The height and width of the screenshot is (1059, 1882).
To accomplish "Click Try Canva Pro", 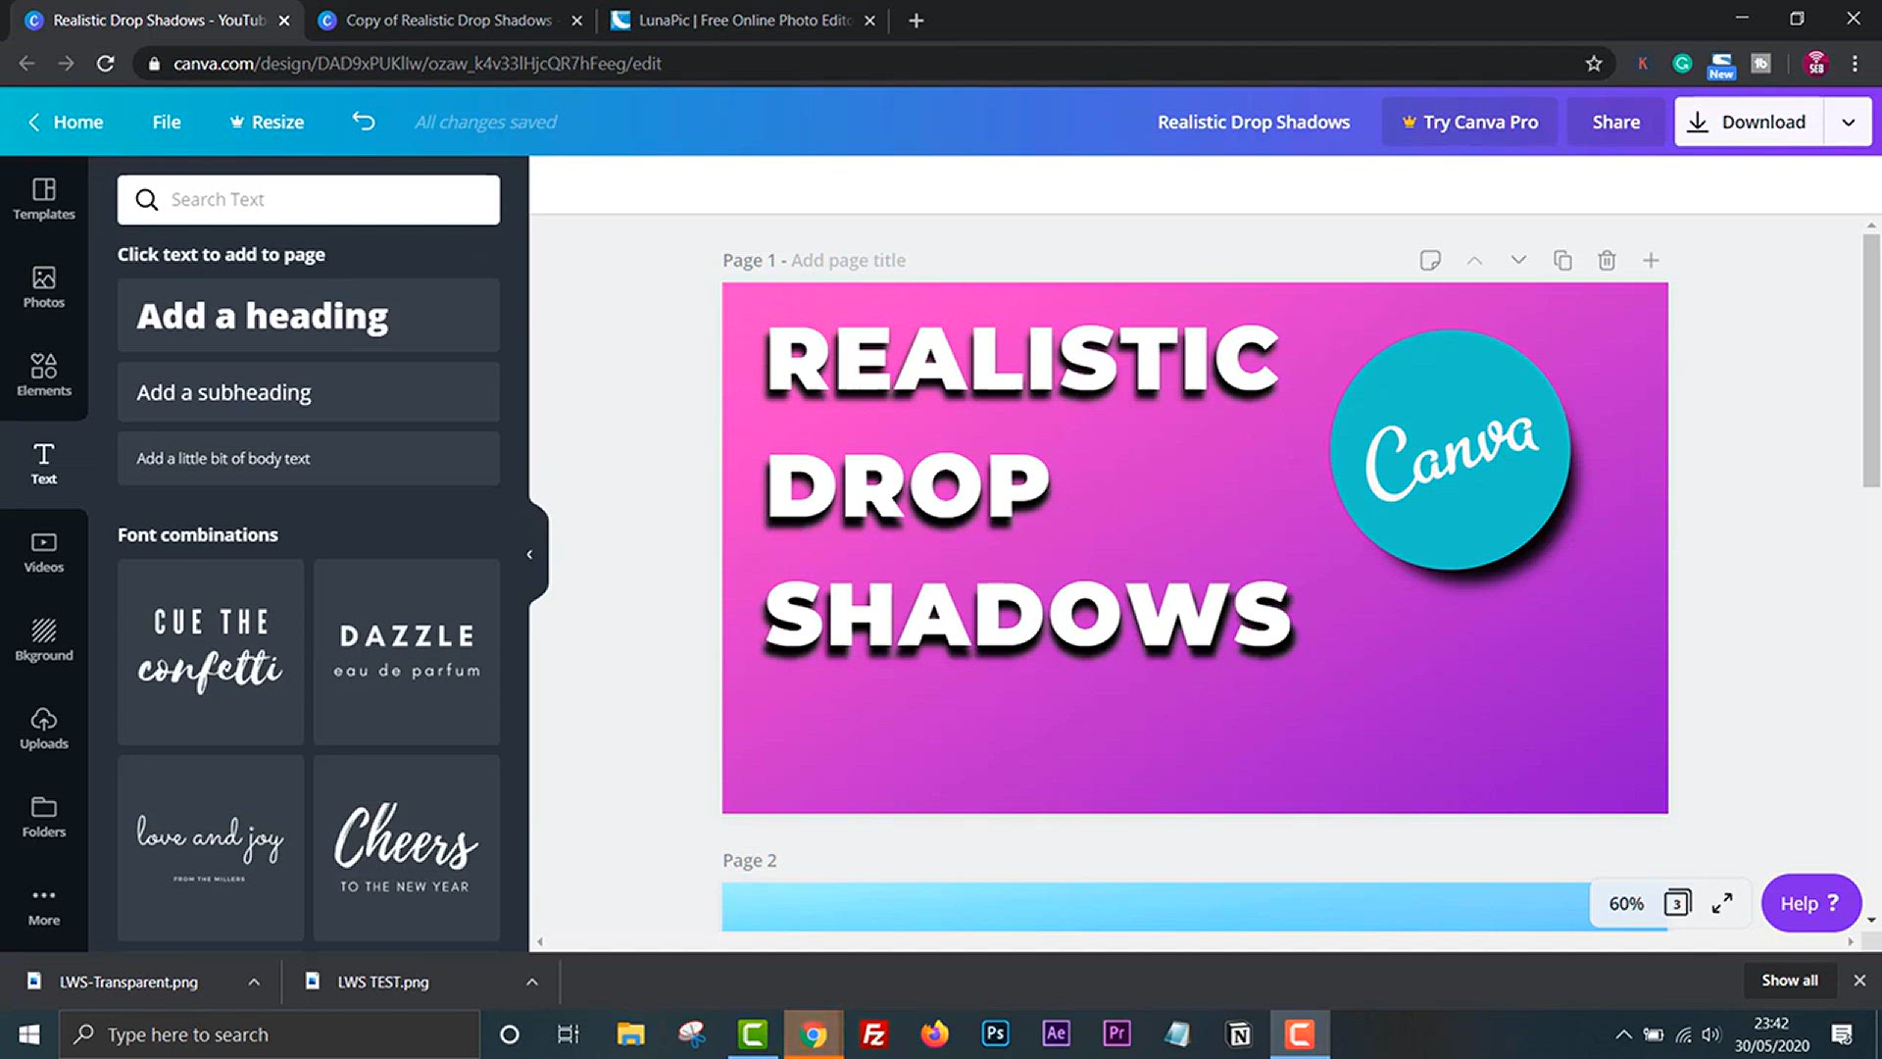I will tap(1469, 122).
